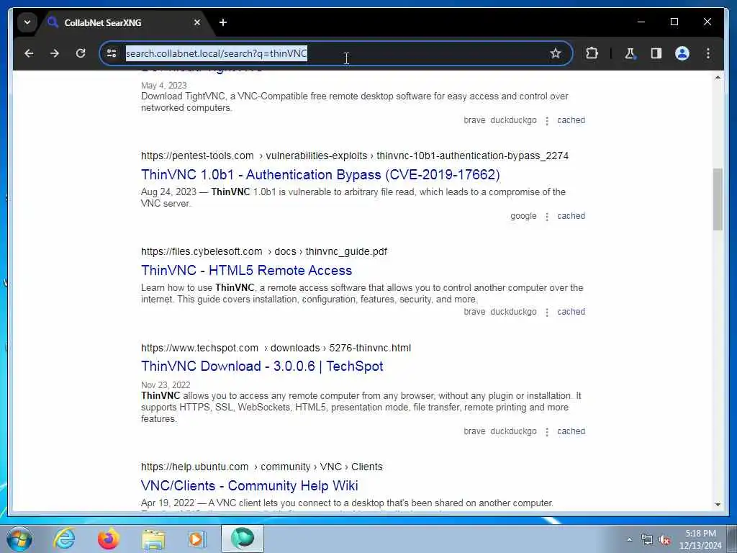Screen dimensions: 737x553
Task: Click the https://help.ubuntu.com URL text
Action: 194,467
